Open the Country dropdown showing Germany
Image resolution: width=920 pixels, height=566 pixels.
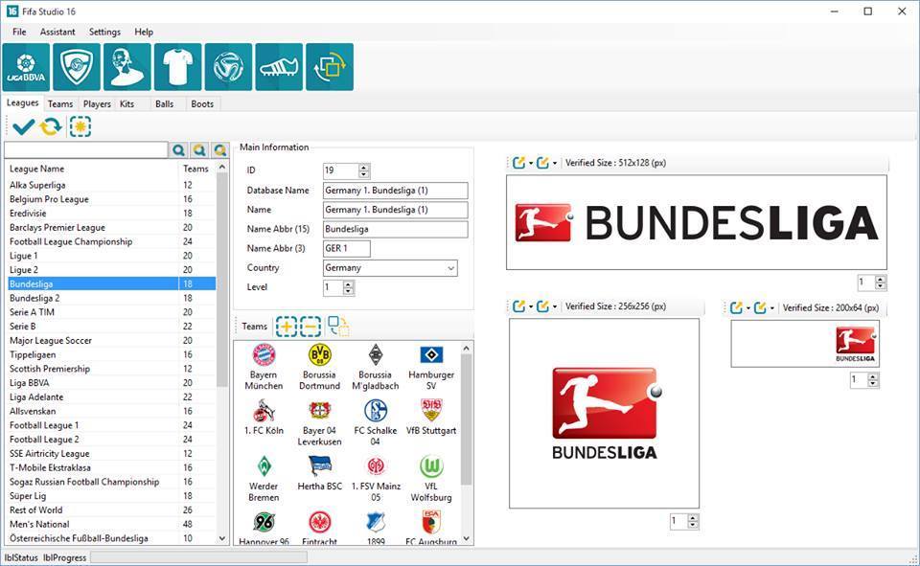coord(390,268)
